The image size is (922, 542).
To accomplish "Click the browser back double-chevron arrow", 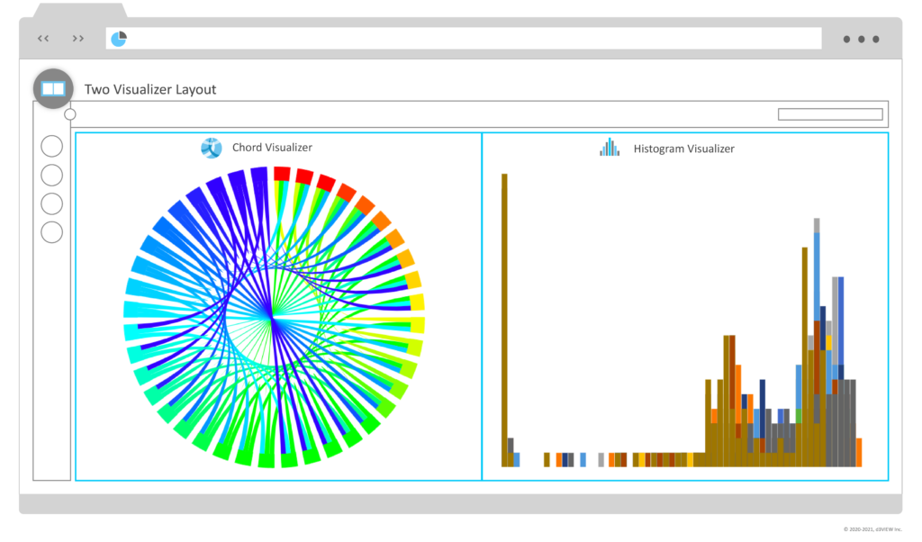I will coord(43,39).
